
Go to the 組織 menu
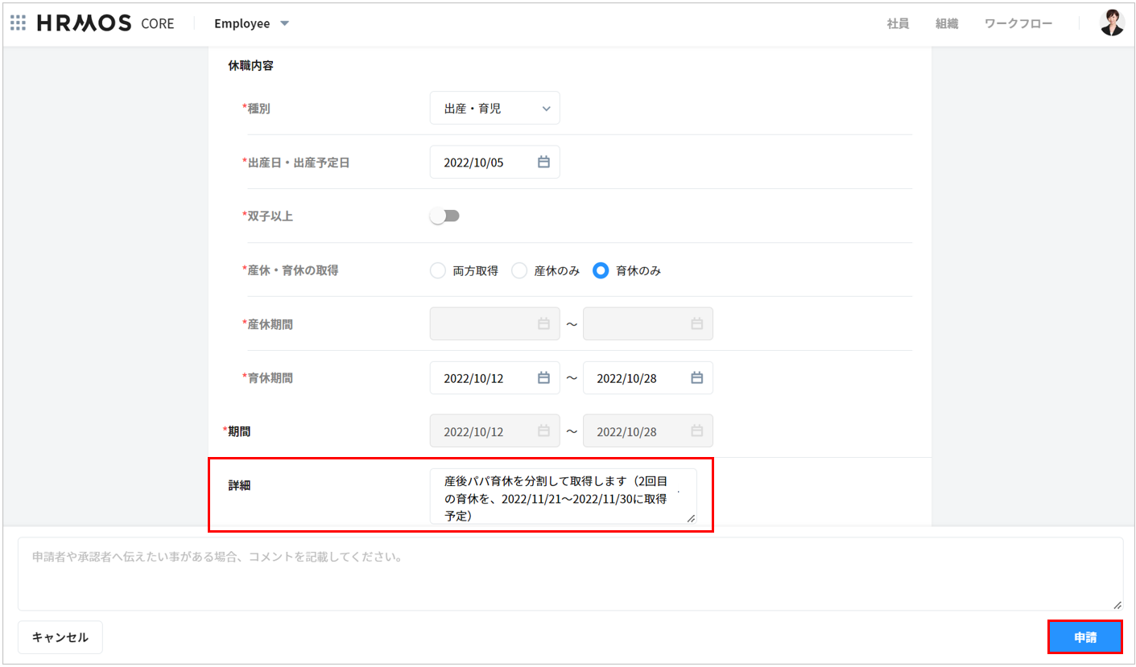tap(946, 23)
